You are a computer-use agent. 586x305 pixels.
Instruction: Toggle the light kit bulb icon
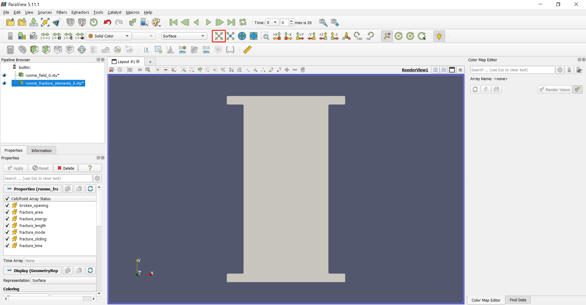pyautogui.click(x=439, y=36)
